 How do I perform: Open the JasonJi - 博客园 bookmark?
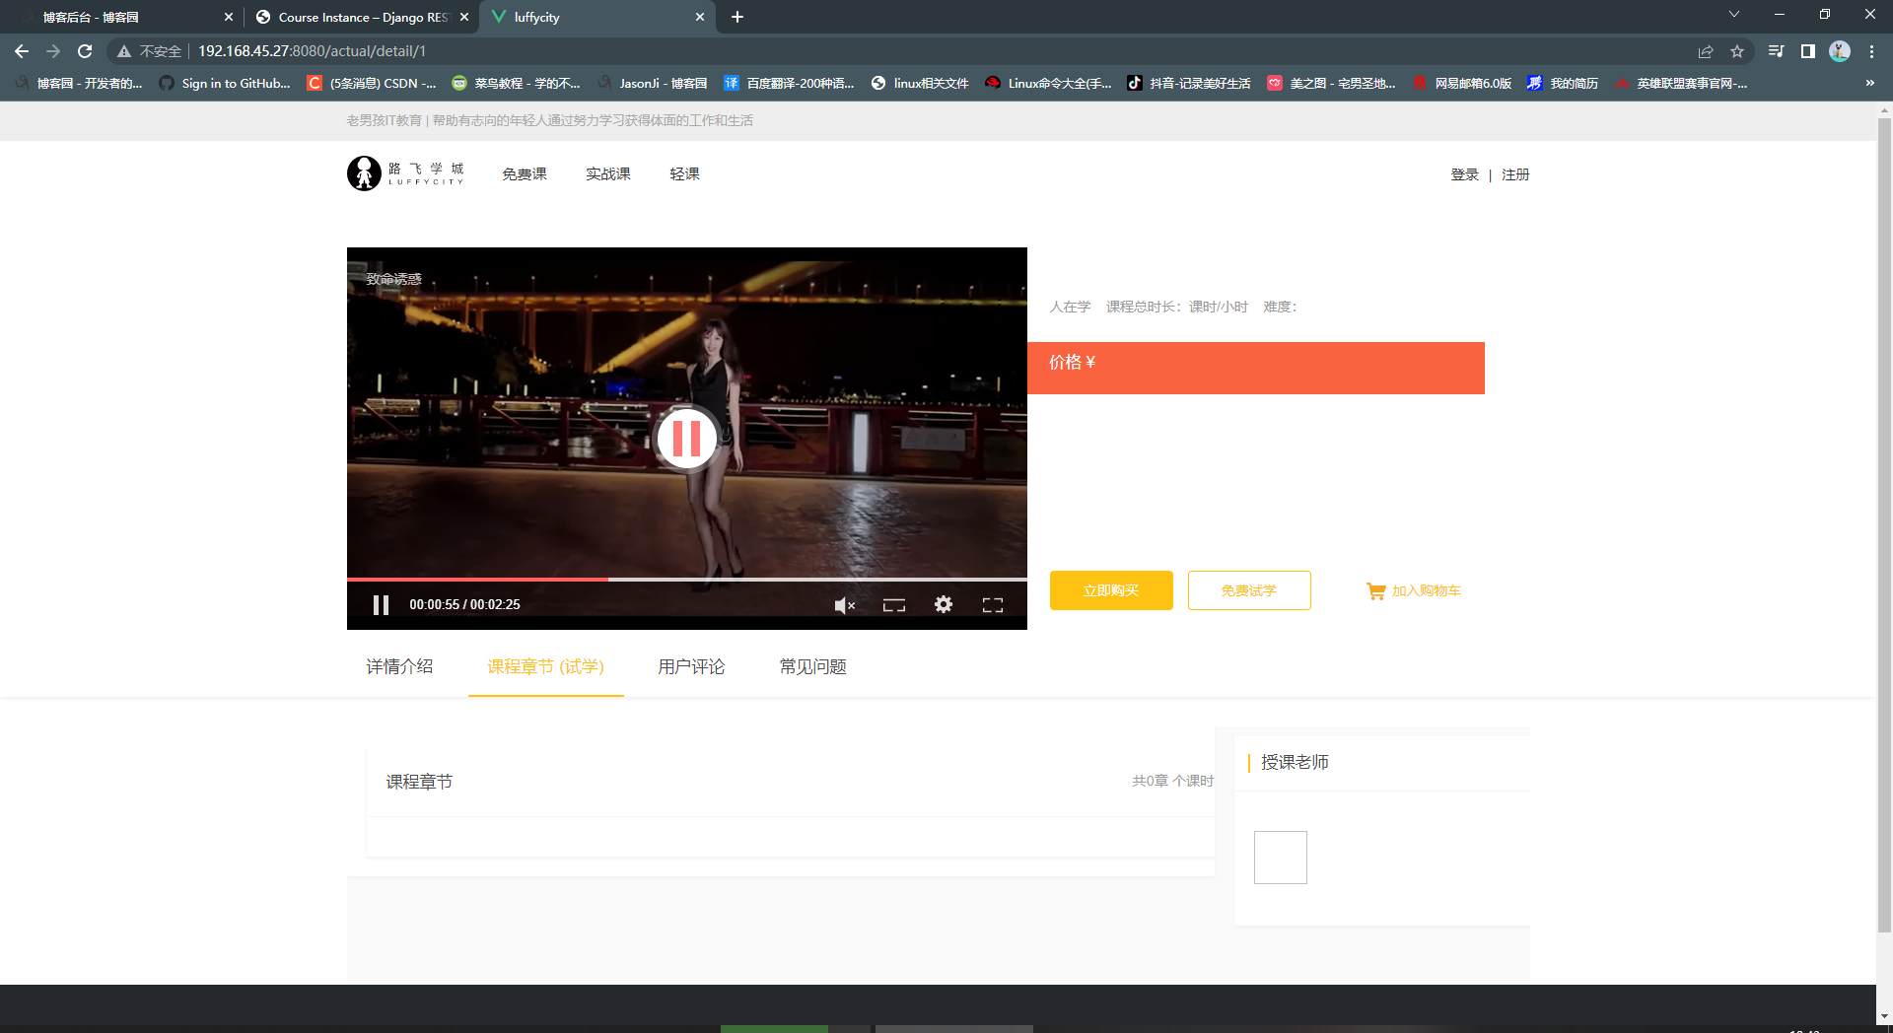(653, 83)
